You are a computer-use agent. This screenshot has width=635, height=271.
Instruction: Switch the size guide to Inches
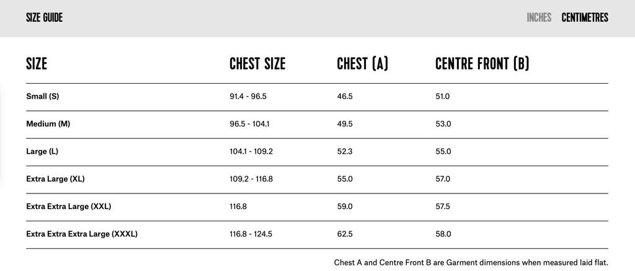point(539,18)
